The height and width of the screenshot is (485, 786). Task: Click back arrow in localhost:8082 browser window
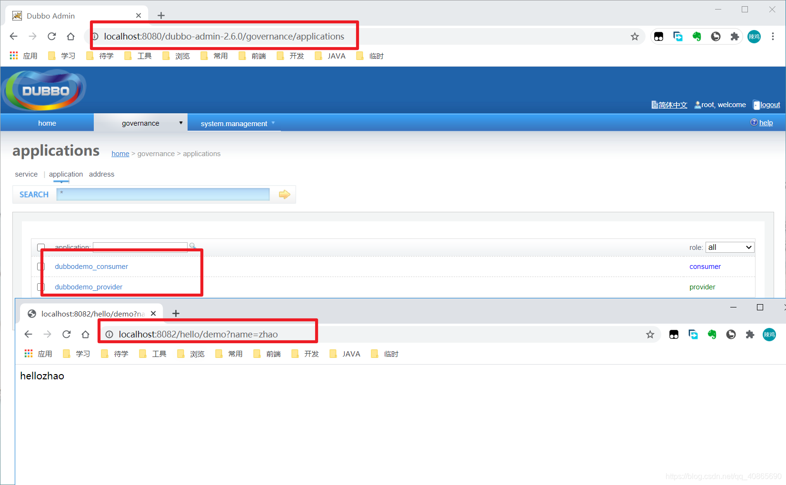29,334
